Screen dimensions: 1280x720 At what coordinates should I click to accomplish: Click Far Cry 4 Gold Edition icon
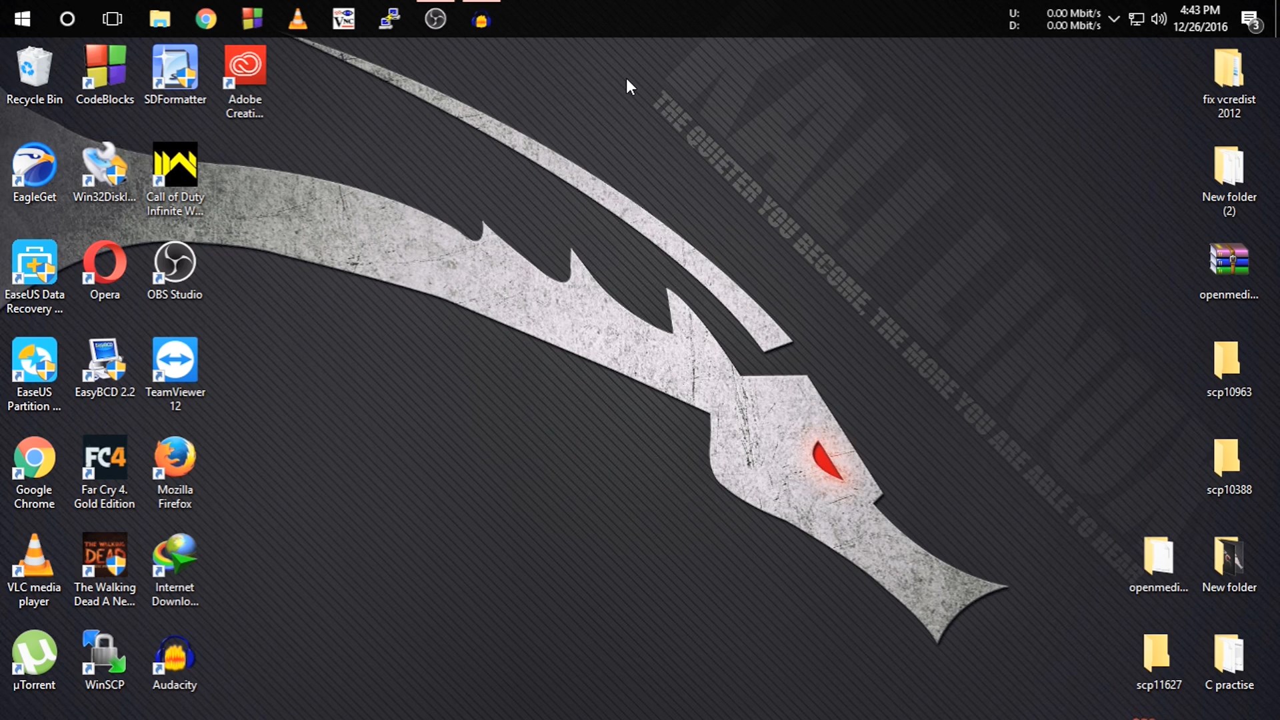point(105,472)
